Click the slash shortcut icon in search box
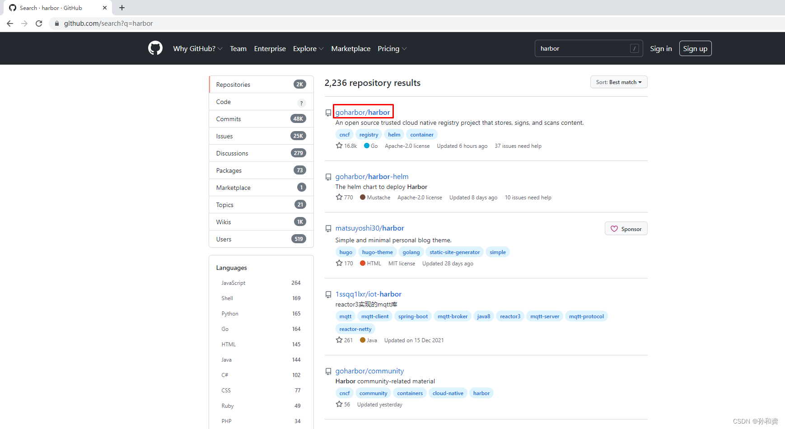The image size is (785, 429). 635,48
